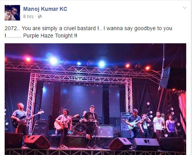Open the post via 8 hrs timestamp
The width and height of the screenshot is (192, 155).
pyautogui.click(x=28, y=17)
